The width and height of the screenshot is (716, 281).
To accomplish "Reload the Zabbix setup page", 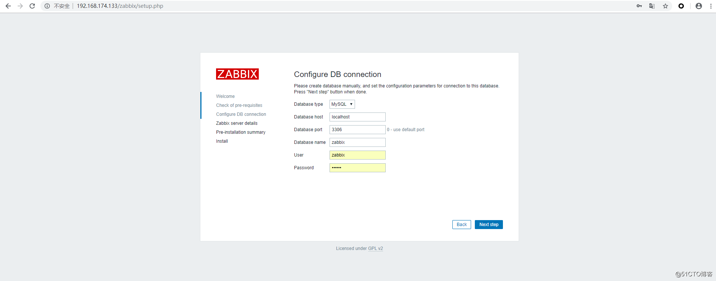I will point(32,6).
